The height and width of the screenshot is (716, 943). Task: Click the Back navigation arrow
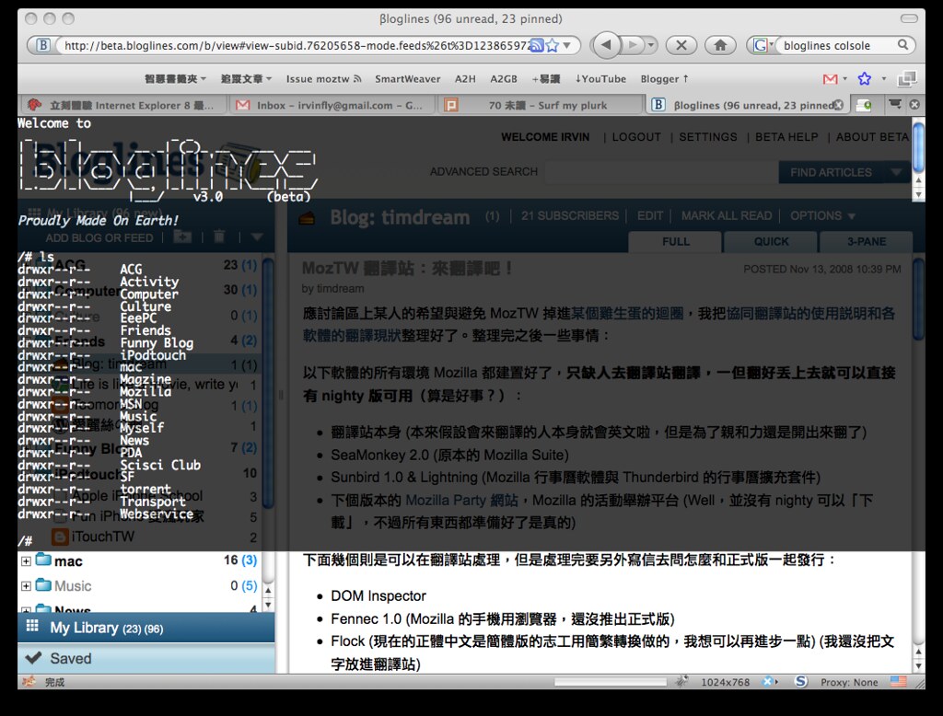click(607, 44)
